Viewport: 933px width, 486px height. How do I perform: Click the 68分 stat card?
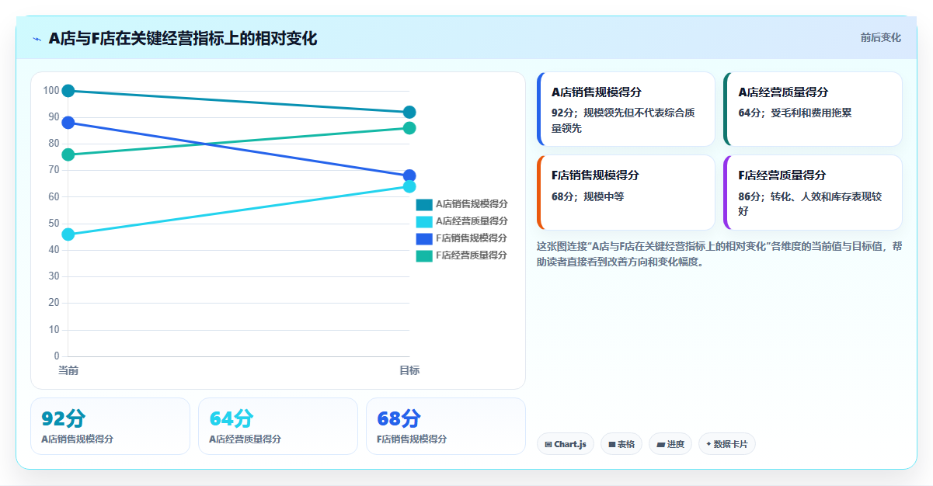(446, 426)
